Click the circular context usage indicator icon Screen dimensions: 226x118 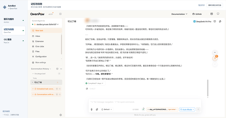pyautogui.click(x=143, y=109)
